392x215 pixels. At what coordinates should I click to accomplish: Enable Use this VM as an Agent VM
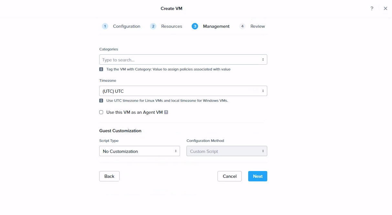coord(101,112)
